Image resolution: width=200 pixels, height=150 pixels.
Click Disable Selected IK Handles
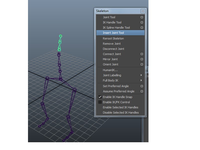click(121, 113)
